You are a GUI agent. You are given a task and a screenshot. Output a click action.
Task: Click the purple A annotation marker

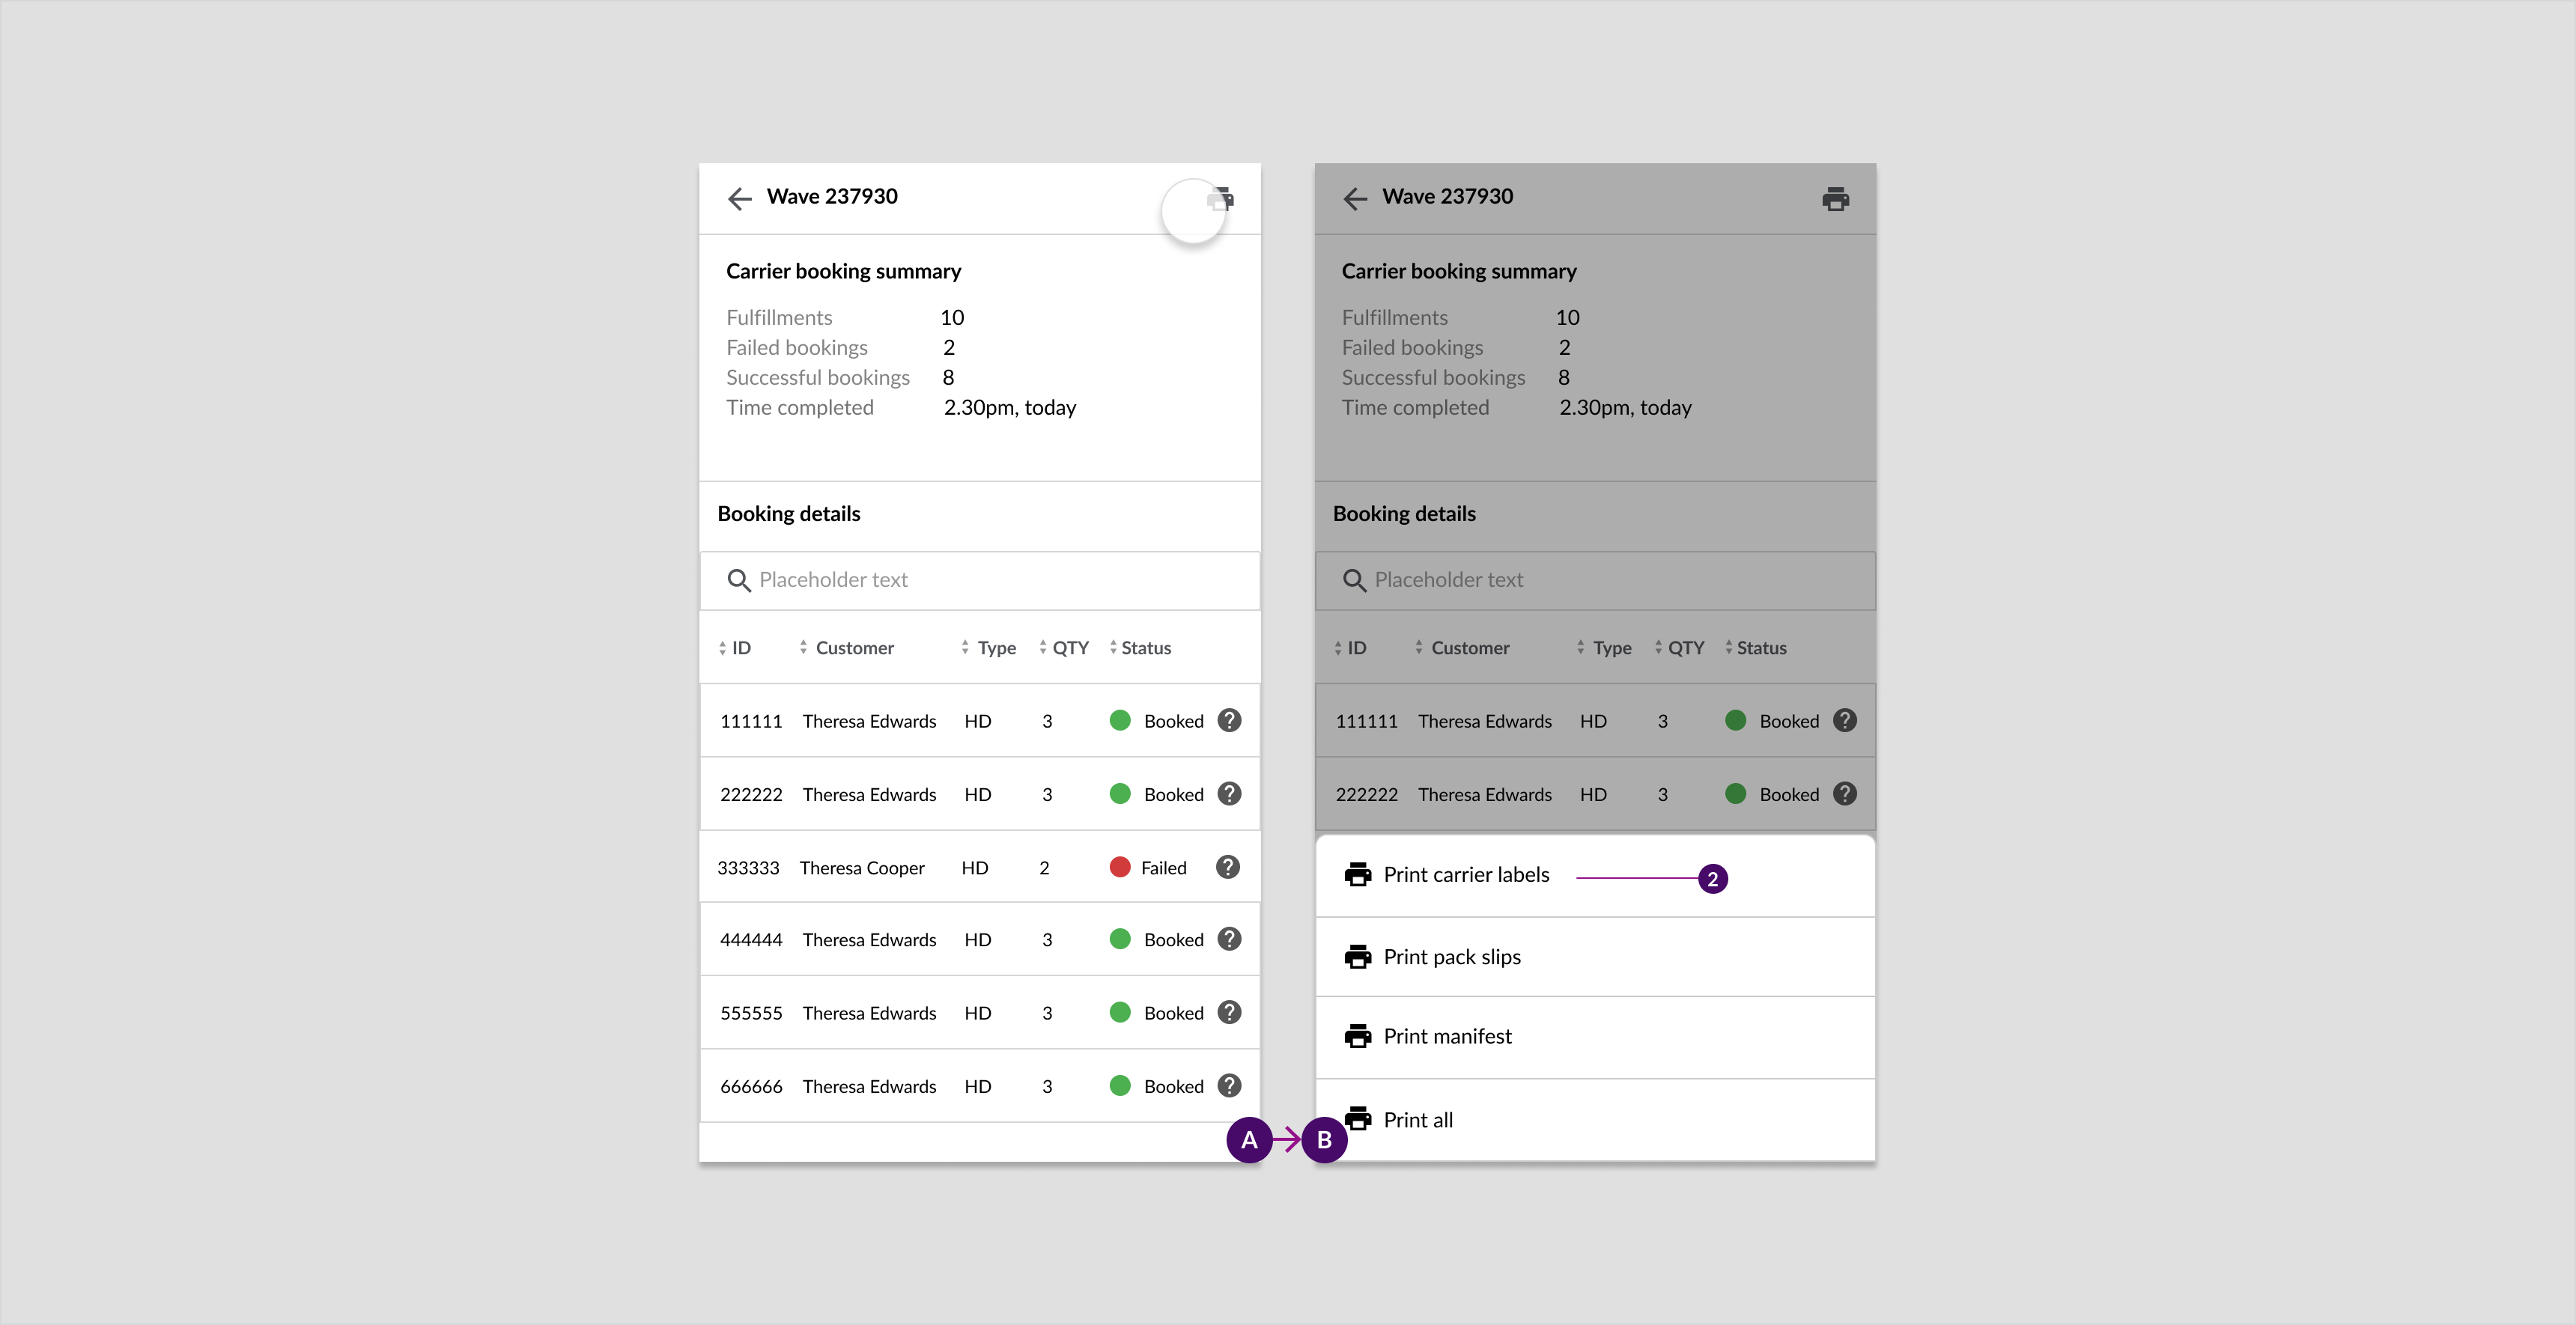pos(1249,1140)
